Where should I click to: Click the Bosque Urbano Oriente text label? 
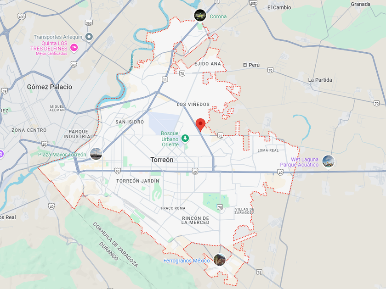[170, 139]
